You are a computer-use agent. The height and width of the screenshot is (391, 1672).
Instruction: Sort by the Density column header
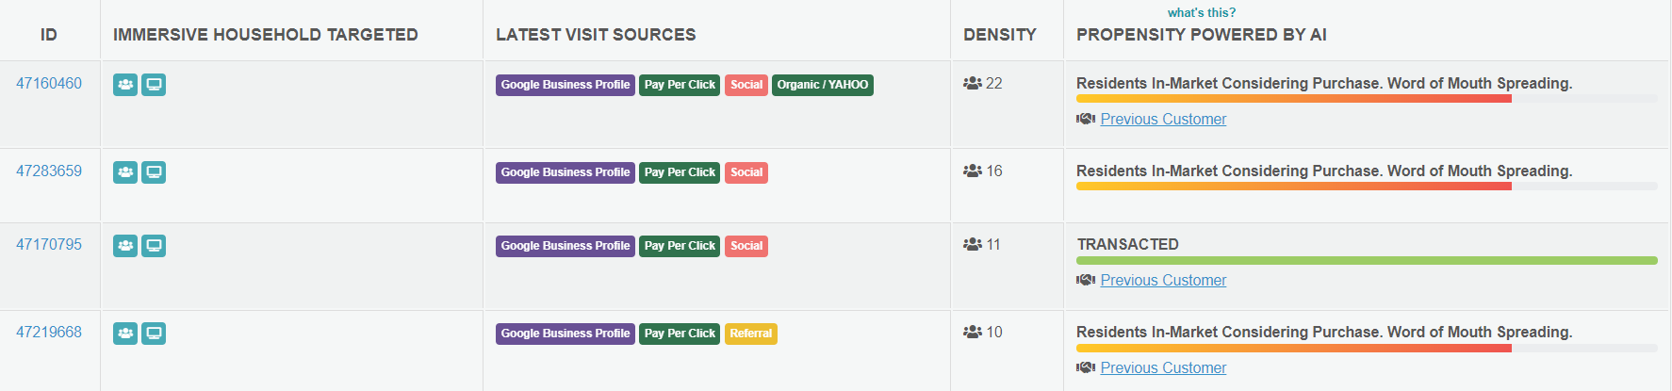click(x=999, y=35)
